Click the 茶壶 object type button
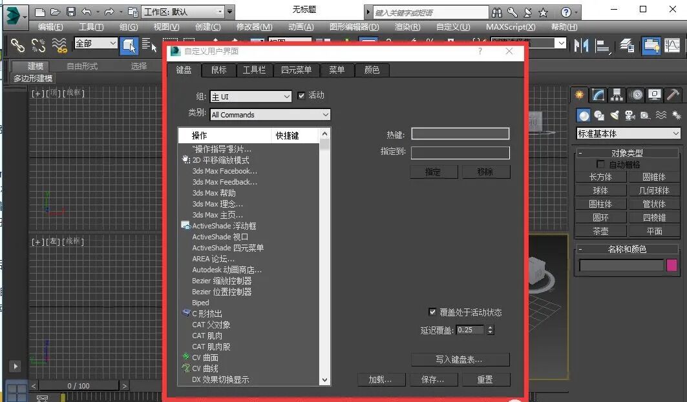This screenshot has width=687, height=402. click(x=600, y=230)
